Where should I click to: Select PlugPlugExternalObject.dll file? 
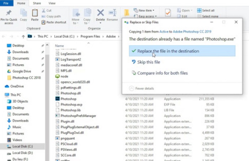point(80,127)
